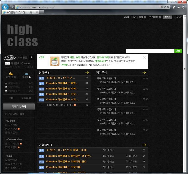
Task: Open the Fixmatch 하이클래스 신청안내 post
Action: click(63, 167)
